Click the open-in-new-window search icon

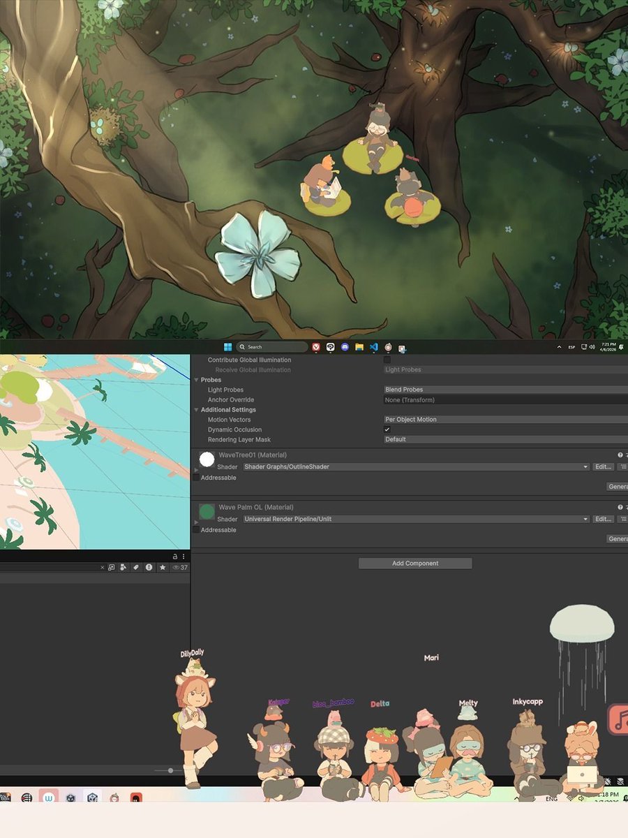[x=112, y=568]
